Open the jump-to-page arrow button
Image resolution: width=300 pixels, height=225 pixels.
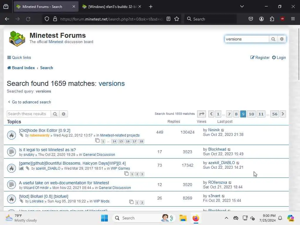(x=202, y=114)
